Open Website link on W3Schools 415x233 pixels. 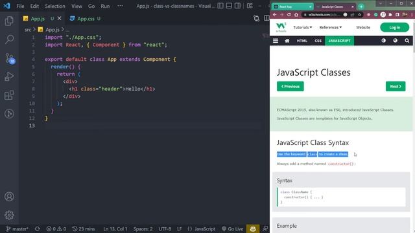pyautogui.click(x=363, y=27)
